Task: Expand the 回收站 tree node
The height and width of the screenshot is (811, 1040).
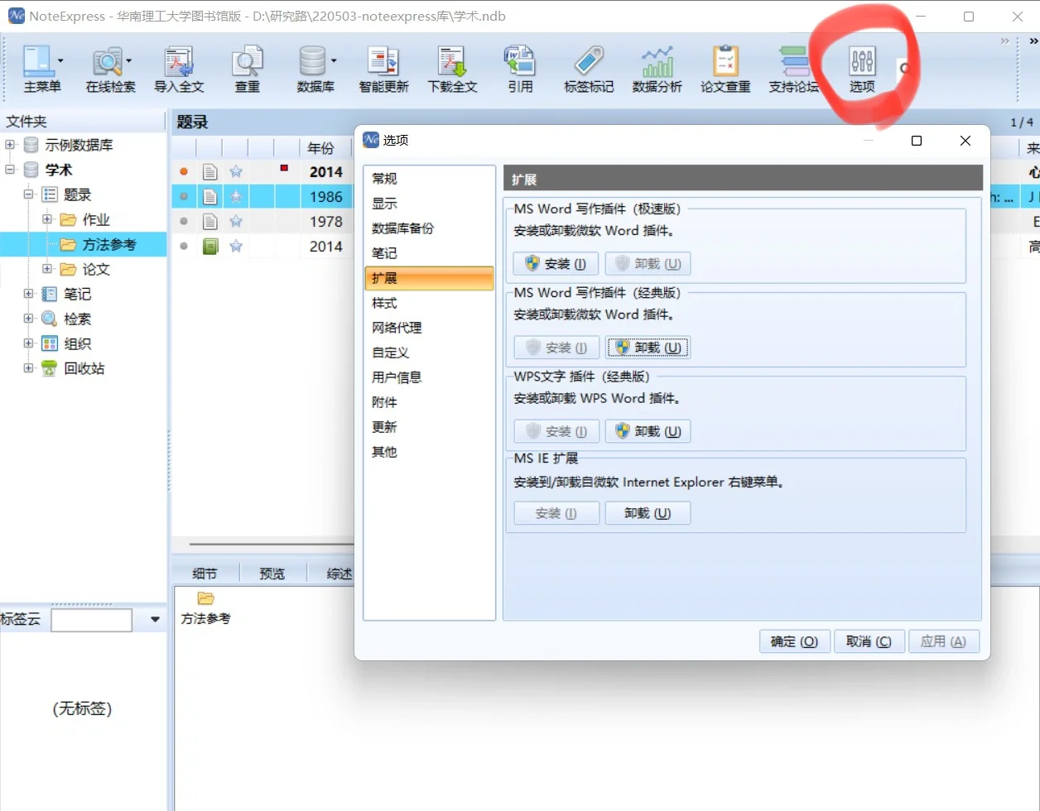Action: coord(28,368)
